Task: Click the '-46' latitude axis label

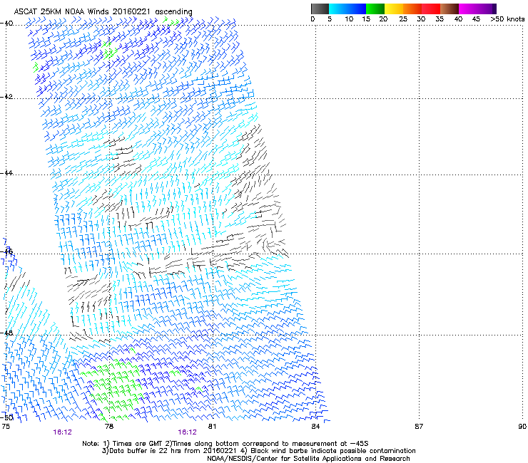Action: [x=6, y=251]
